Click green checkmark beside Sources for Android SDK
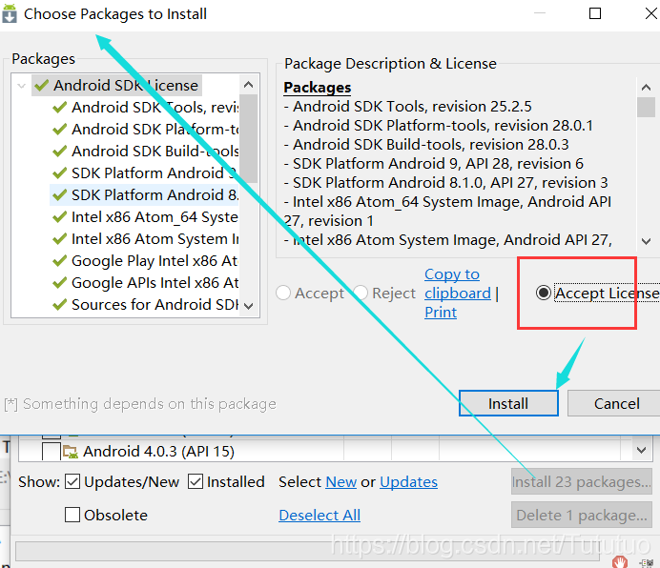 coord(60,304)
